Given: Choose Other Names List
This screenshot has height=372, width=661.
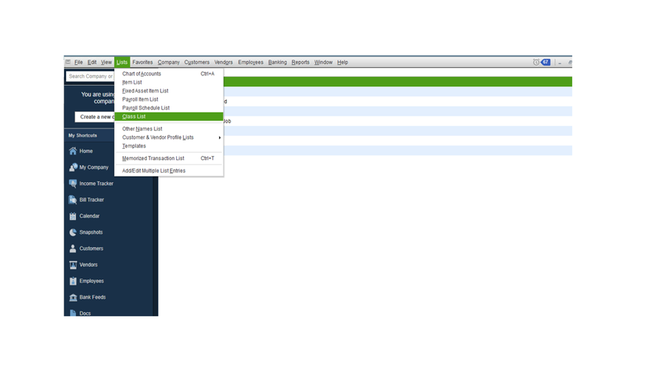Looking at the screenshot, I should tap(169, 129).
